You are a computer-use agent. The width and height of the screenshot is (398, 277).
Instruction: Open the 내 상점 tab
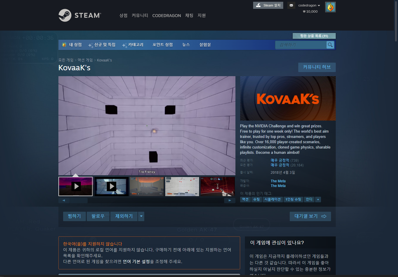(x=75, y=45)
